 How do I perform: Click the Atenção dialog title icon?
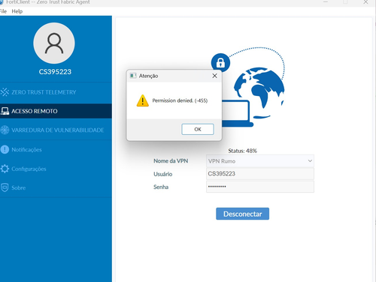pos(133,76)
